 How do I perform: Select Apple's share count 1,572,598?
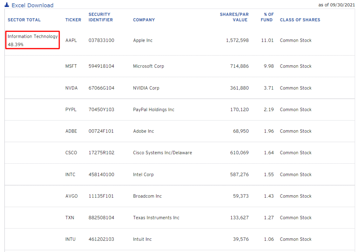click(237, 41)
